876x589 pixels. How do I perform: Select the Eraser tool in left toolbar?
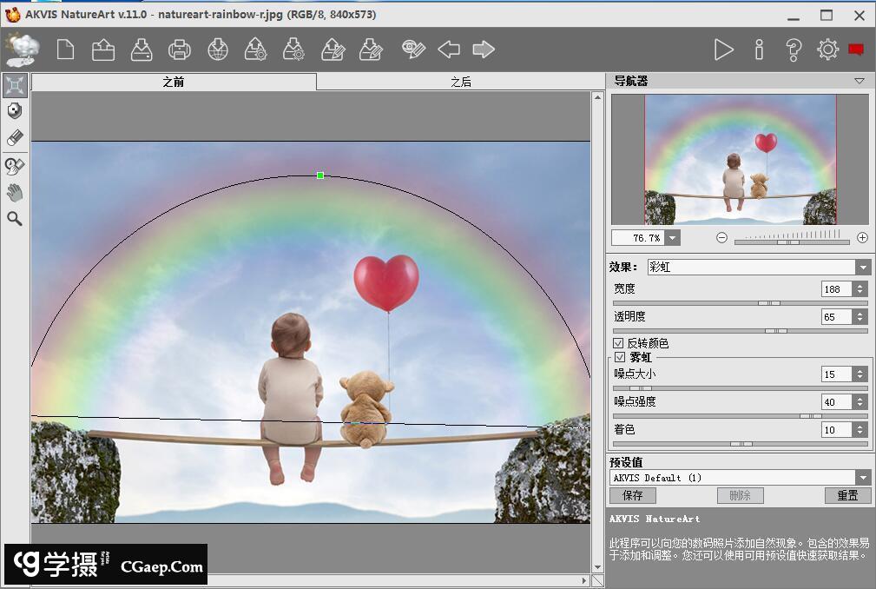tap(15, 138)
